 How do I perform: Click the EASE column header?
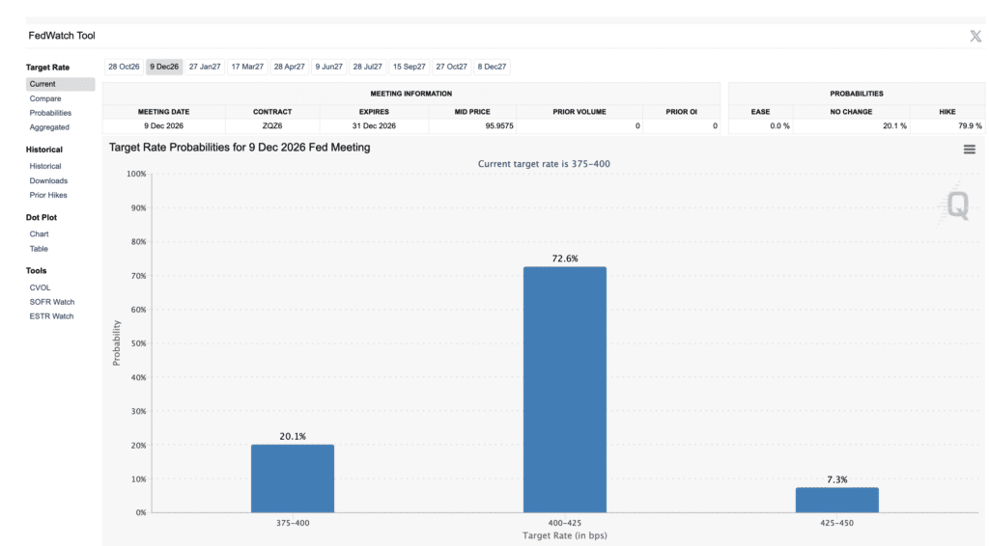(x=761, y=112)
